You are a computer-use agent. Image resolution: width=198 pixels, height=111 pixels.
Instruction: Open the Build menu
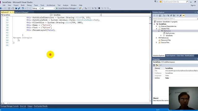point(23,5)
